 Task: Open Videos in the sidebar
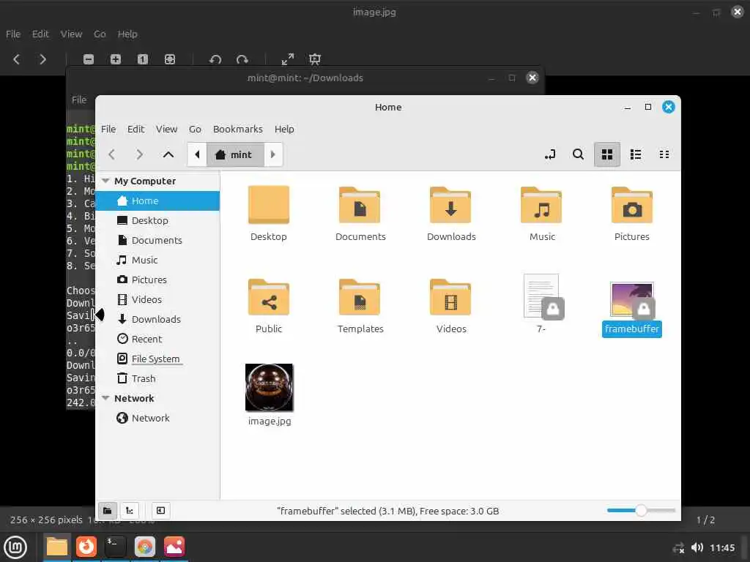[x=158, y=299]
